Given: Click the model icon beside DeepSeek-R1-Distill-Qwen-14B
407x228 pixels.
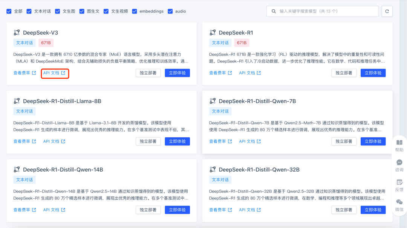Looking at the screenshot, I should (17, 169).
